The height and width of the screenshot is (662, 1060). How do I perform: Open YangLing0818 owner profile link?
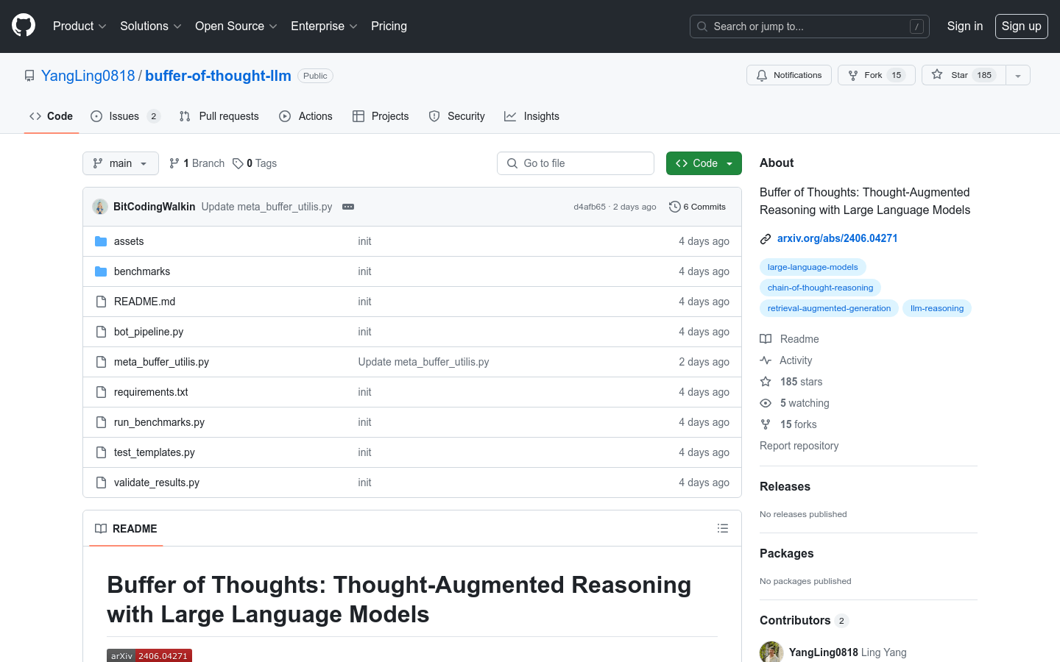[x=88, y=76]
